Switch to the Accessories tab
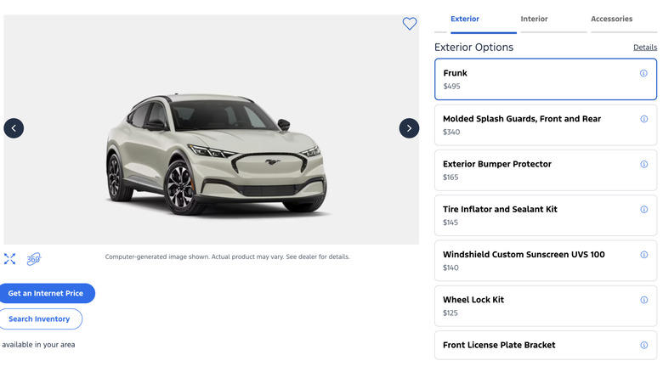 coord(611,19)
